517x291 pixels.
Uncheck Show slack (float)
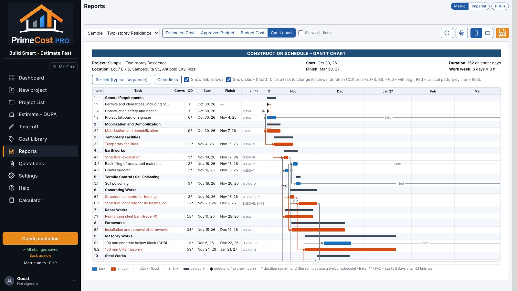pyautogui.click(x=228, y=80)
